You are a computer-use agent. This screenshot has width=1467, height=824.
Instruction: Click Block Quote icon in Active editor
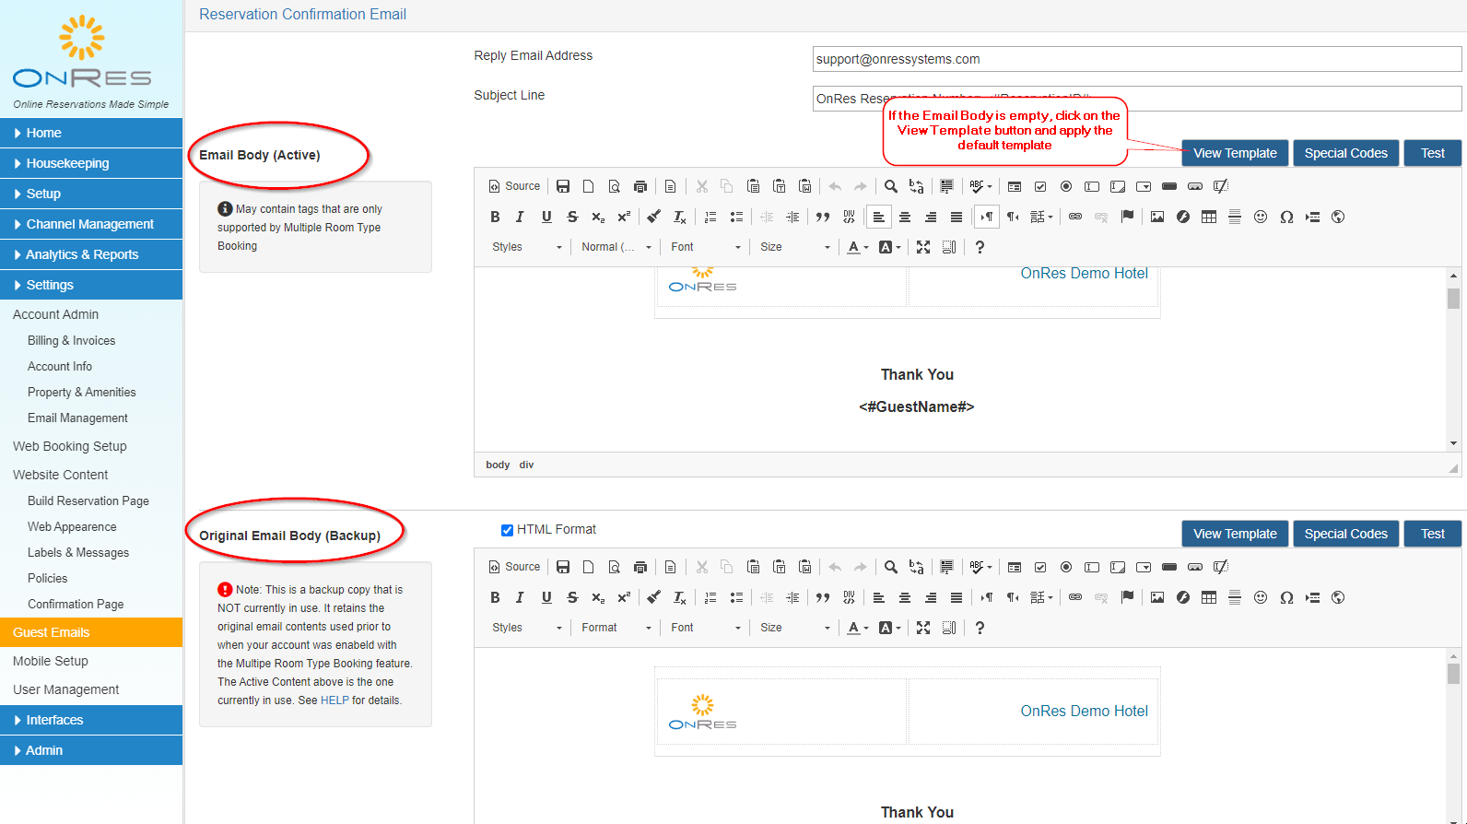coord(823,217)
